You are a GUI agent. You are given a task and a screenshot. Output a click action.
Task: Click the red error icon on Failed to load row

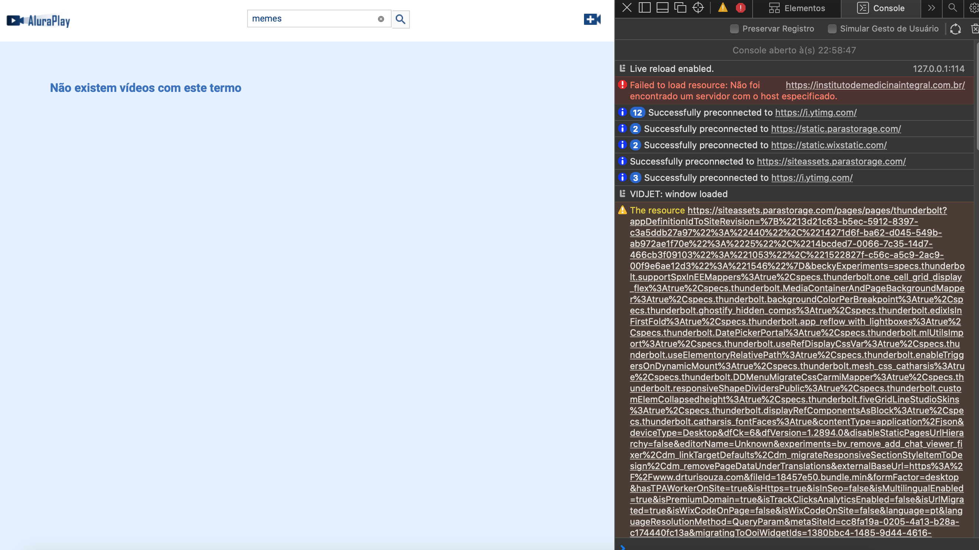pos(622,85)
